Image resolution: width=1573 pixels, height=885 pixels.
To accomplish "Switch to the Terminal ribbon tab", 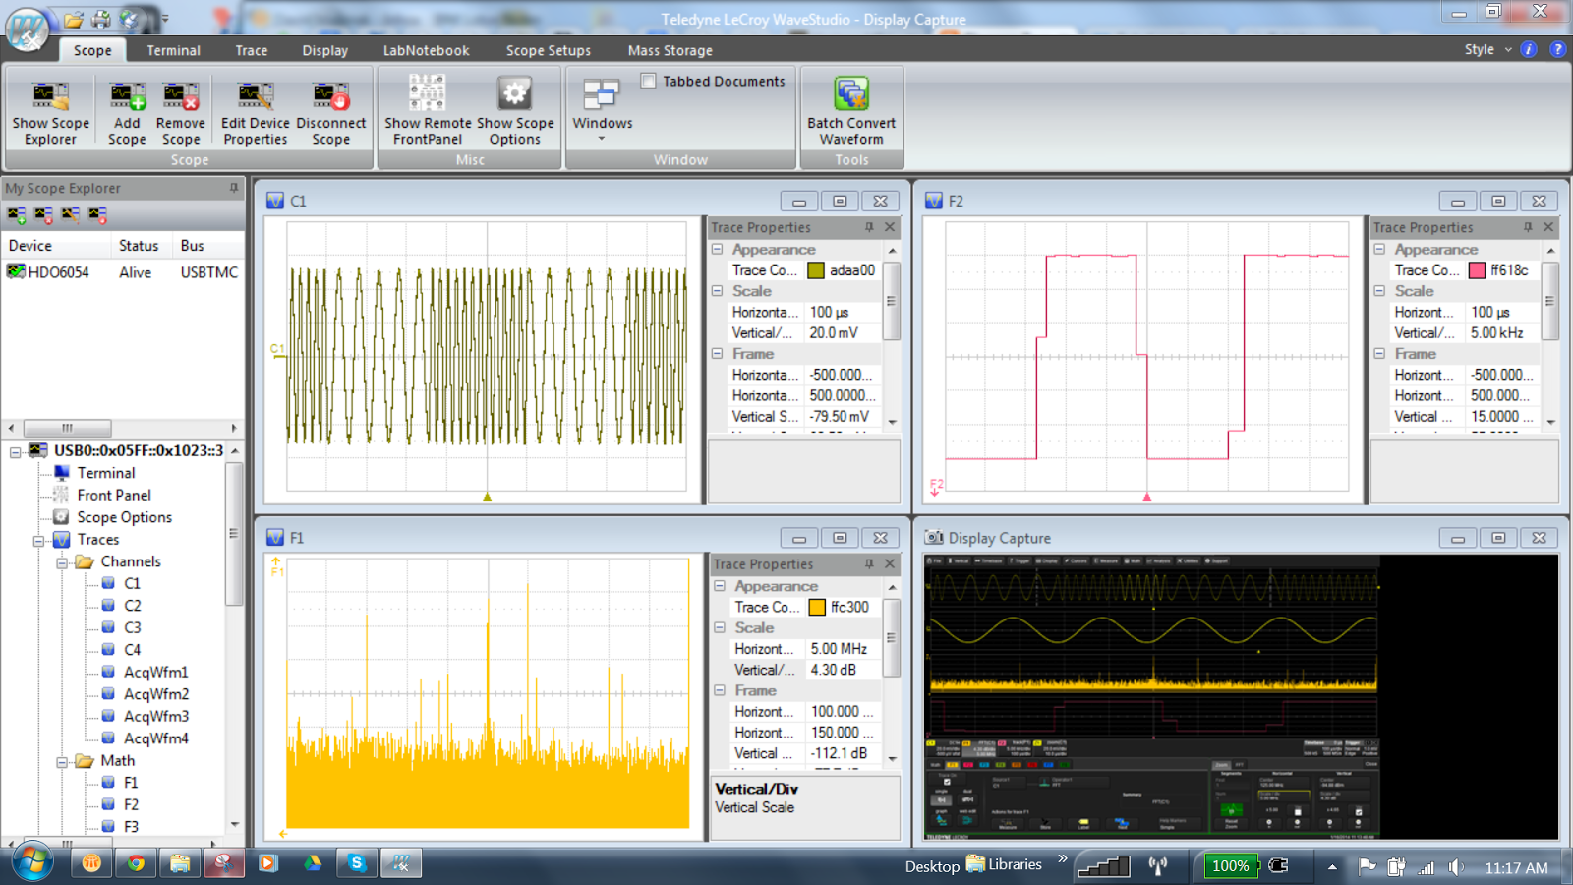I will (173, 50).
